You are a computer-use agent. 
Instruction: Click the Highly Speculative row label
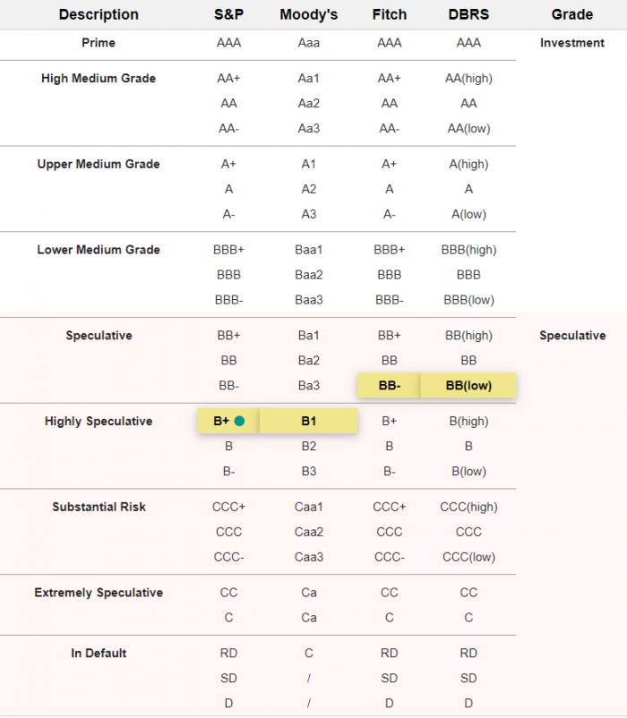pos(99,422)
